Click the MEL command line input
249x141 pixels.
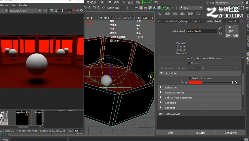coord(39,139)
